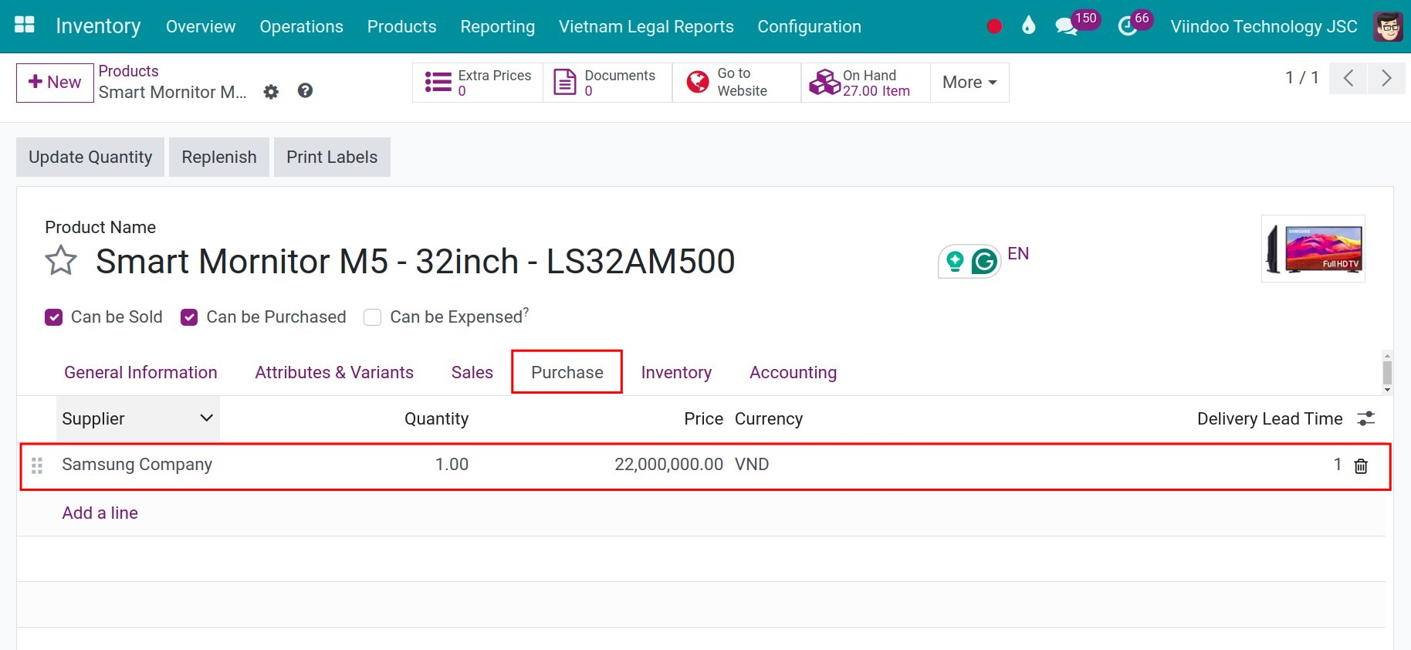Click the tabs area vertical scrollbar

tap(1387, 373)
